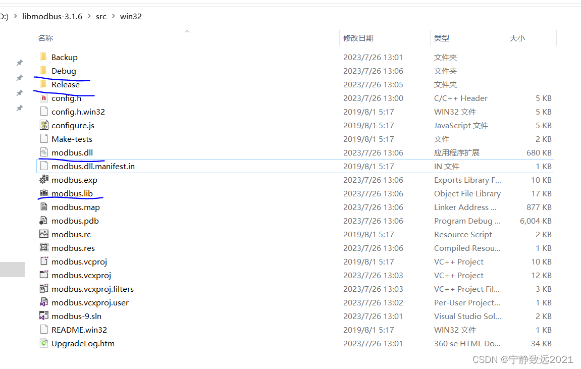Click the configure.js JavaScript file icon
Image resolution: width=581 pixels, height=369 pixels.
pos(43,125)
